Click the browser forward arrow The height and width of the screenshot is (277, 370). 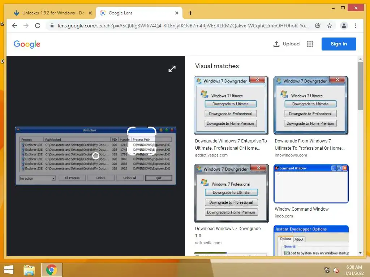pos(26,26)
